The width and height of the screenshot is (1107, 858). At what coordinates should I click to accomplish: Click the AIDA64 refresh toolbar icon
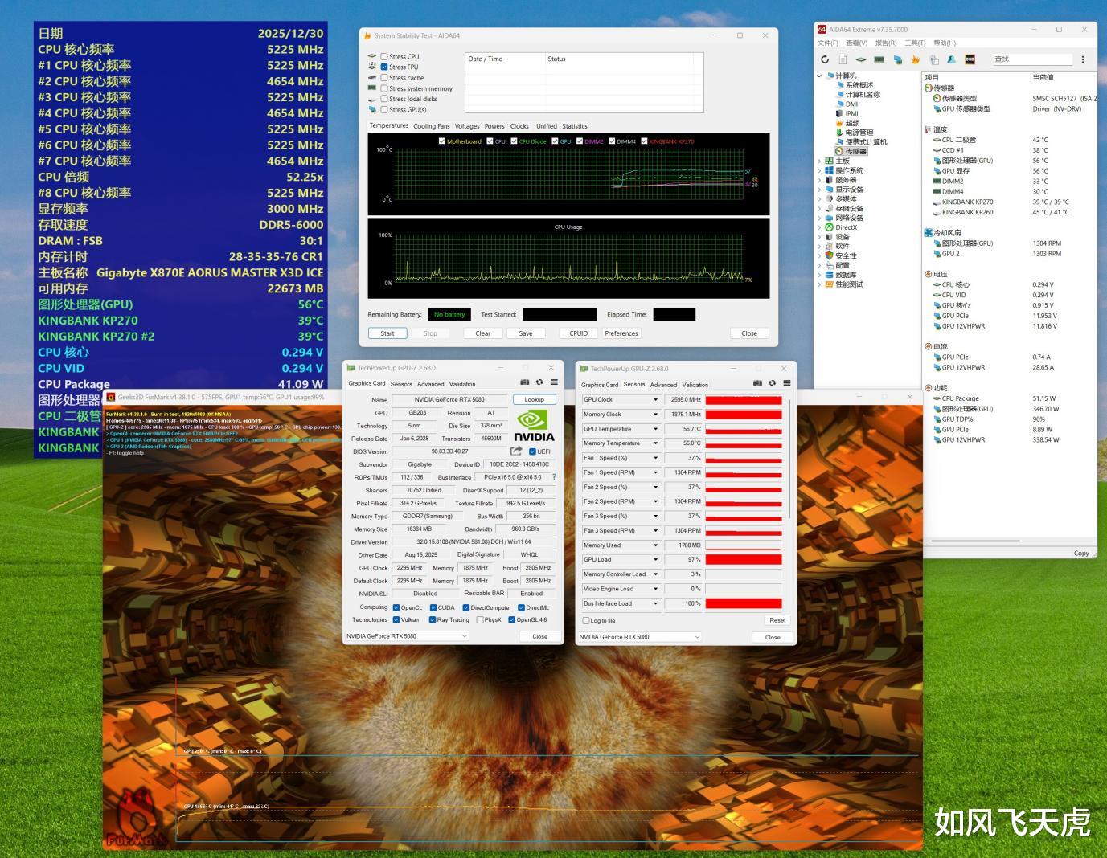click(x=825, y=59)
